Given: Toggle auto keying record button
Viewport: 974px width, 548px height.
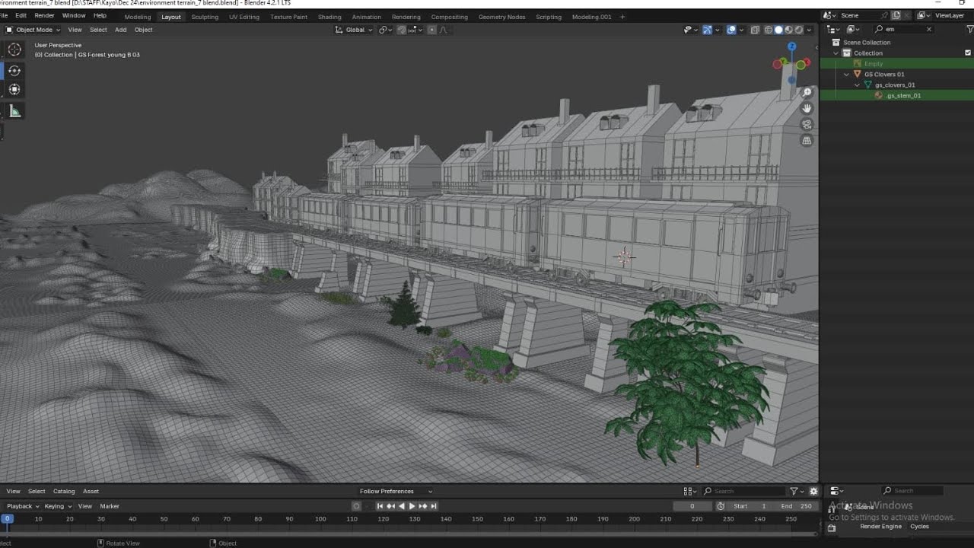Looking at the screenshot, I should (356, 506).
